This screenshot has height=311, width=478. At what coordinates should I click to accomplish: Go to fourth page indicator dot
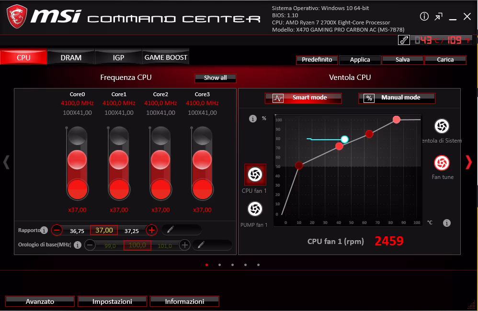click(245, 265)
